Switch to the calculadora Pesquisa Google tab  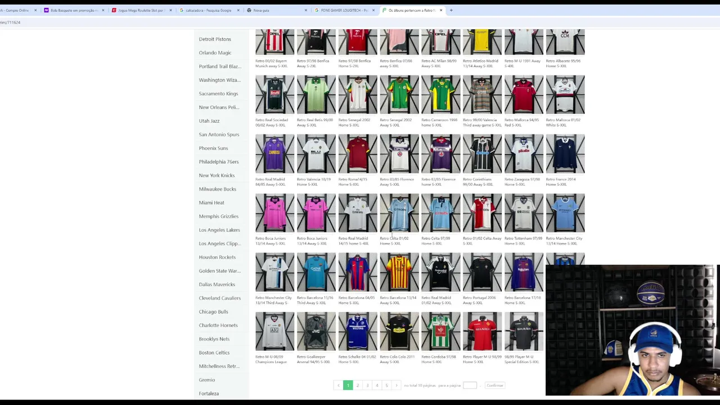tap(209, 10)
